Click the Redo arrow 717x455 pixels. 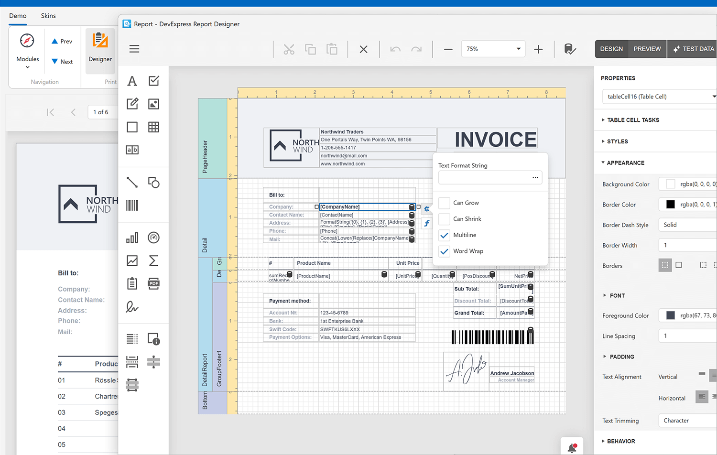tap(417, 49)
